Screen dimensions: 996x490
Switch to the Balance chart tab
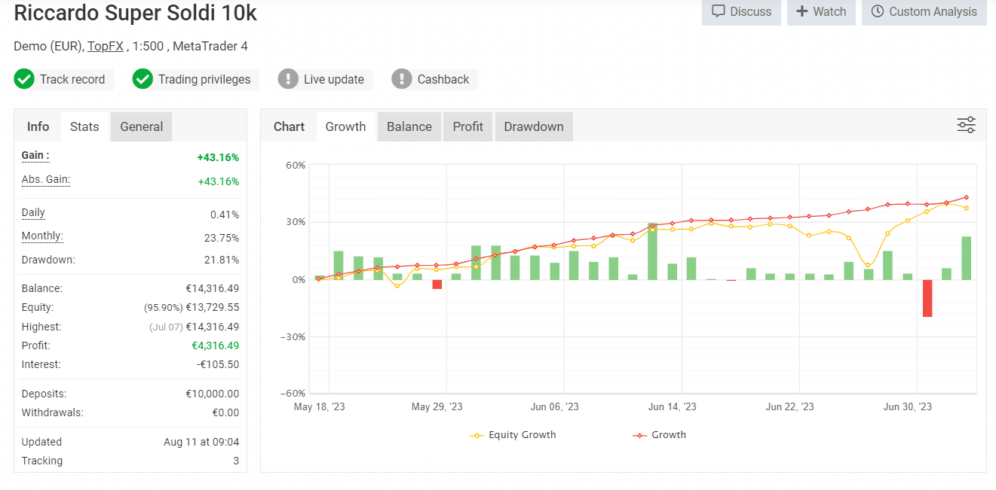[x=409, y=126]
